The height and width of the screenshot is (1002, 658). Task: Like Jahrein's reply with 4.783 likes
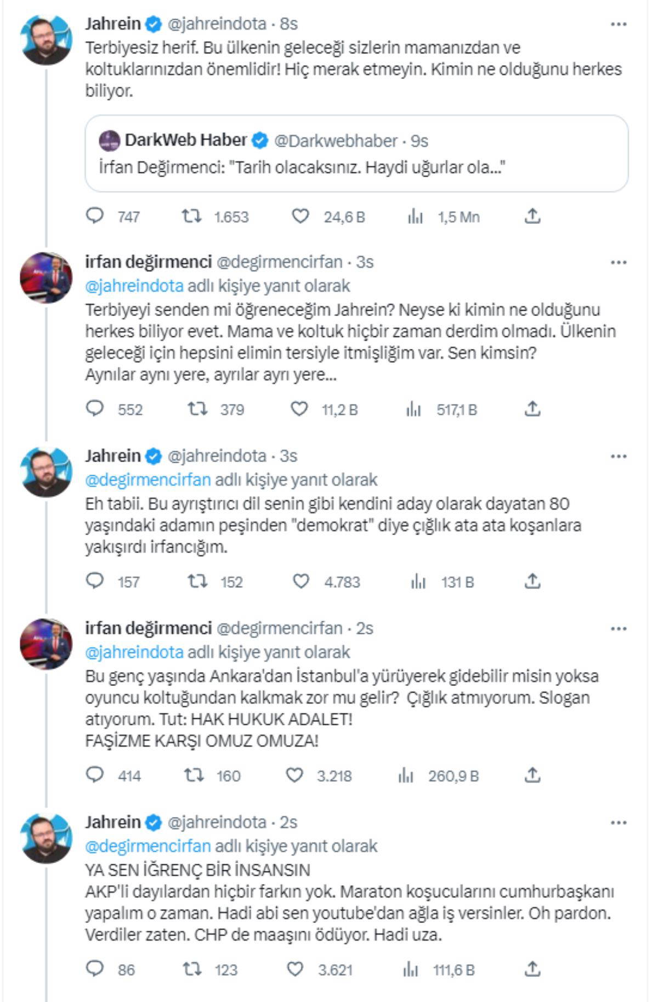coord(300,581)
